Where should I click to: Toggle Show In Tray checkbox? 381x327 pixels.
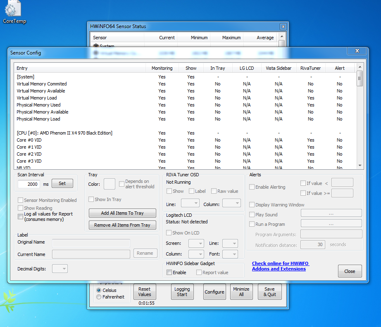91,199
